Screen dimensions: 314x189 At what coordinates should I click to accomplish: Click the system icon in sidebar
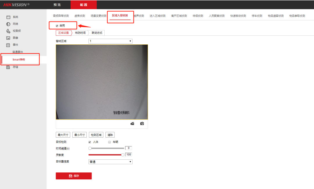click(x=8, y=17)
